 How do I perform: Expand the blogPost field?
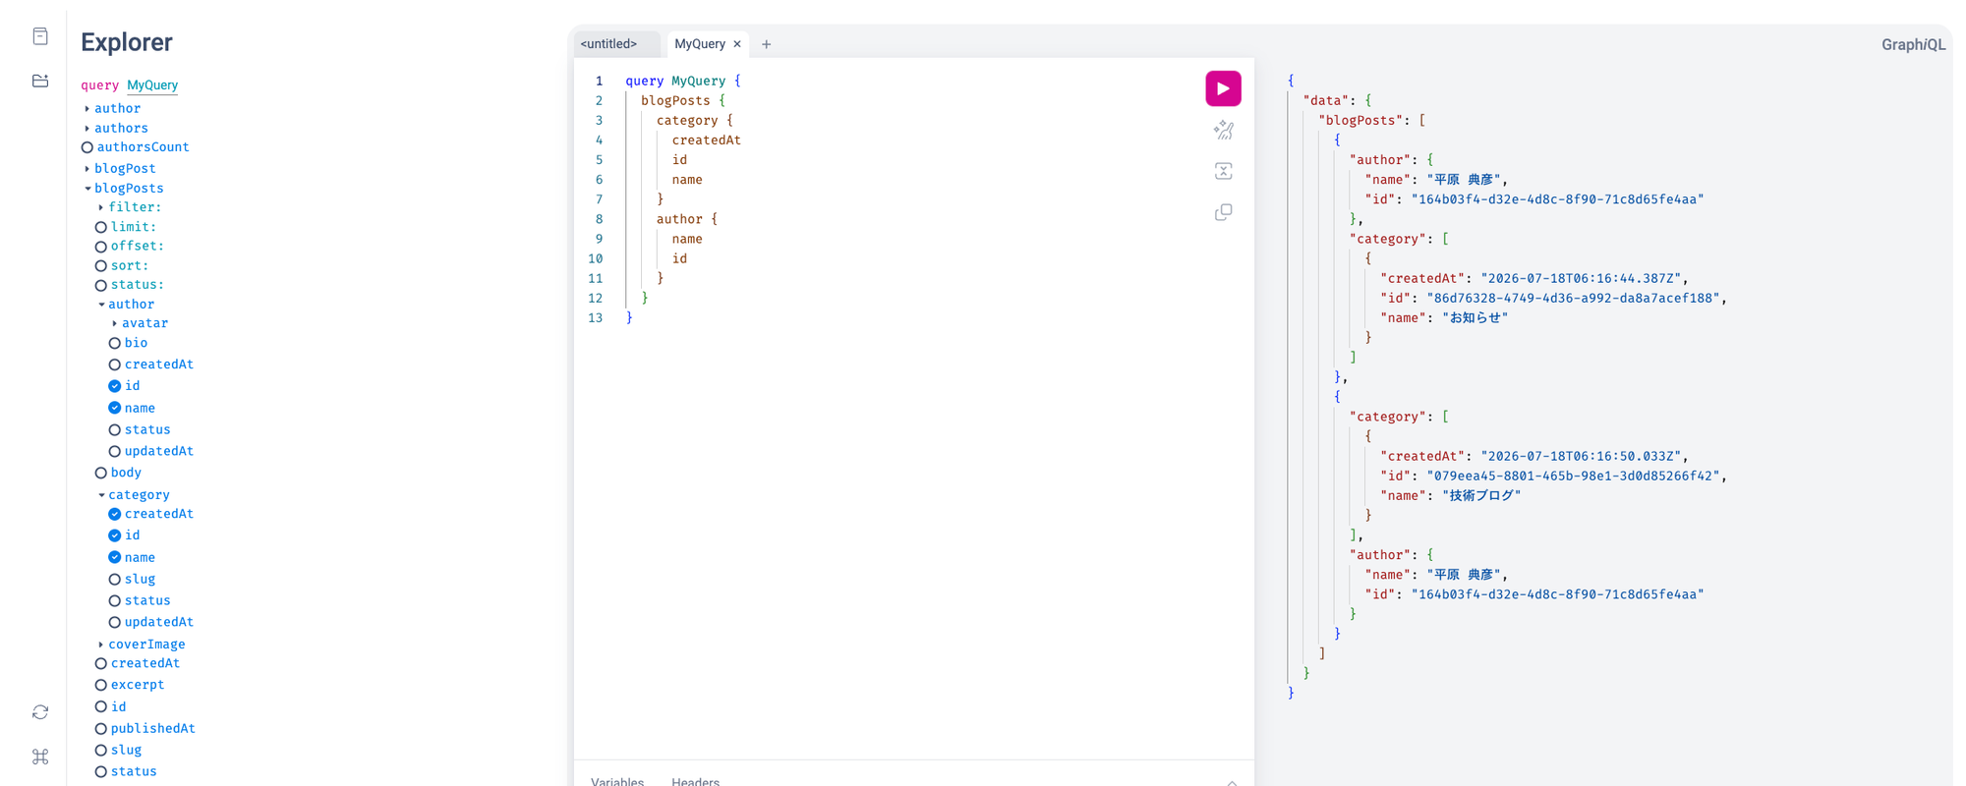87,169
